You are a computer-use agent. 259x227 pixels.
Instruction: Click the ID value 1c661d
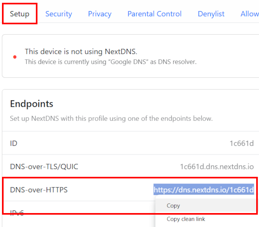point(241,143)
